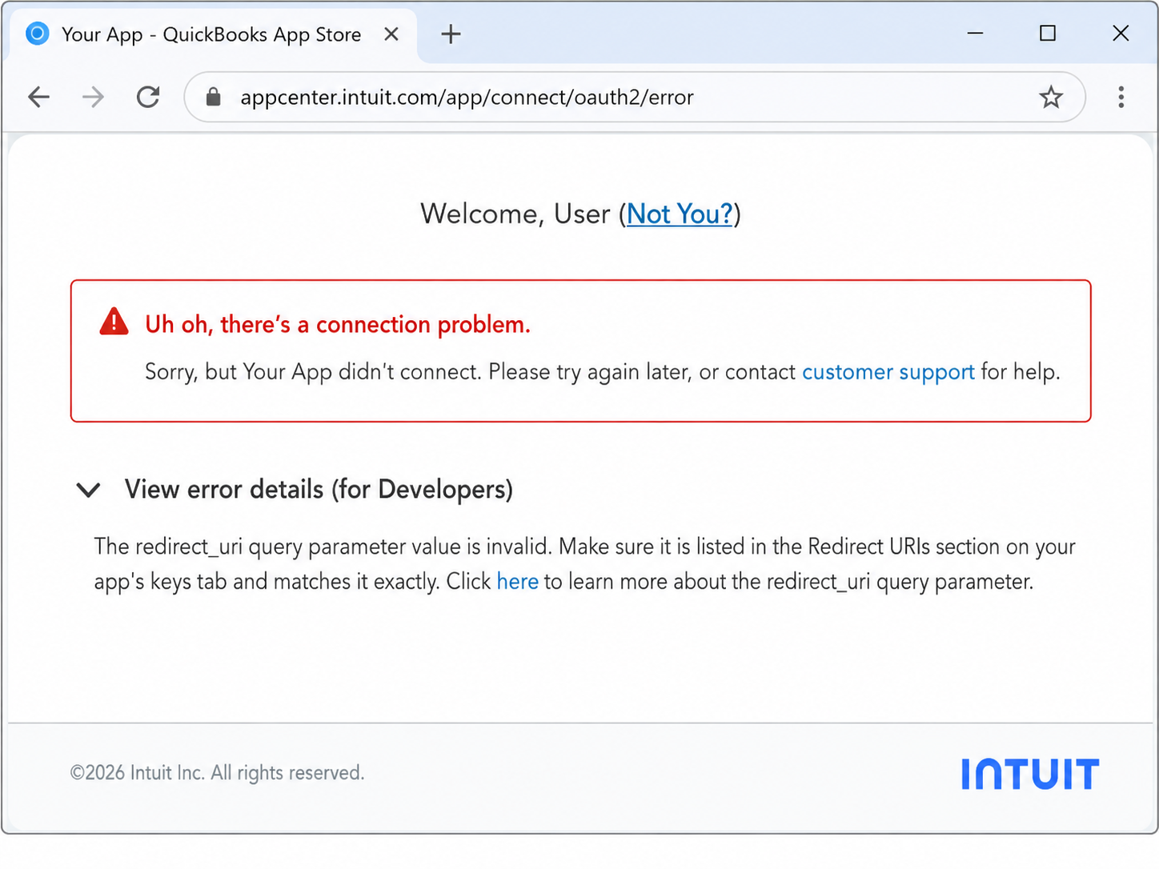Image resolution: width=1159 pixels, height=869 pixels.
Task: Click the copyright Intuit Inc. footer text
Action: pyautogui.click(x=217, y=773)
